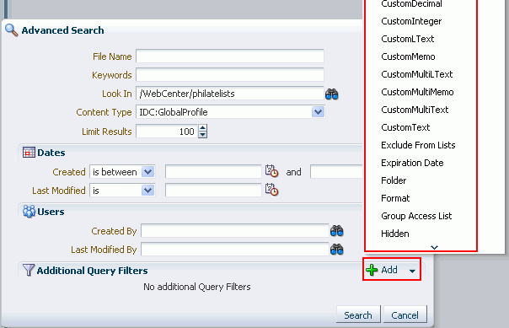Click the Add text label in filters
This screenshot has height=328, width=509.
tap(389, 270)
